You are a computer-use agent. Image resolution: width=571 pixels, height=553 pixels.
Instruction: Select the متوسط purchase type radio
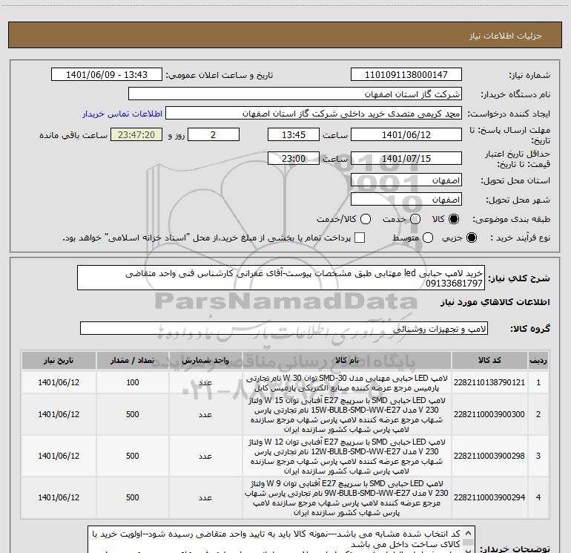428,238
